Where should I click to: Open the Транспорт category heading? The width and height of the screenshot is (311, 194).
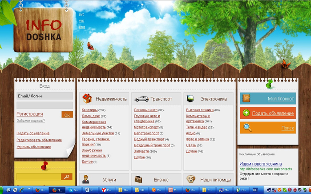161,99
